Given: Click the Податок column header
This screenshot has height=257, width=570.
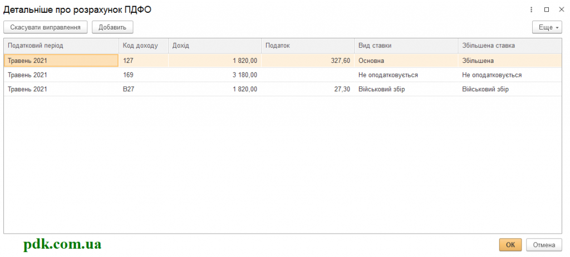Looking at the screenshot, I should coord(308,46).
